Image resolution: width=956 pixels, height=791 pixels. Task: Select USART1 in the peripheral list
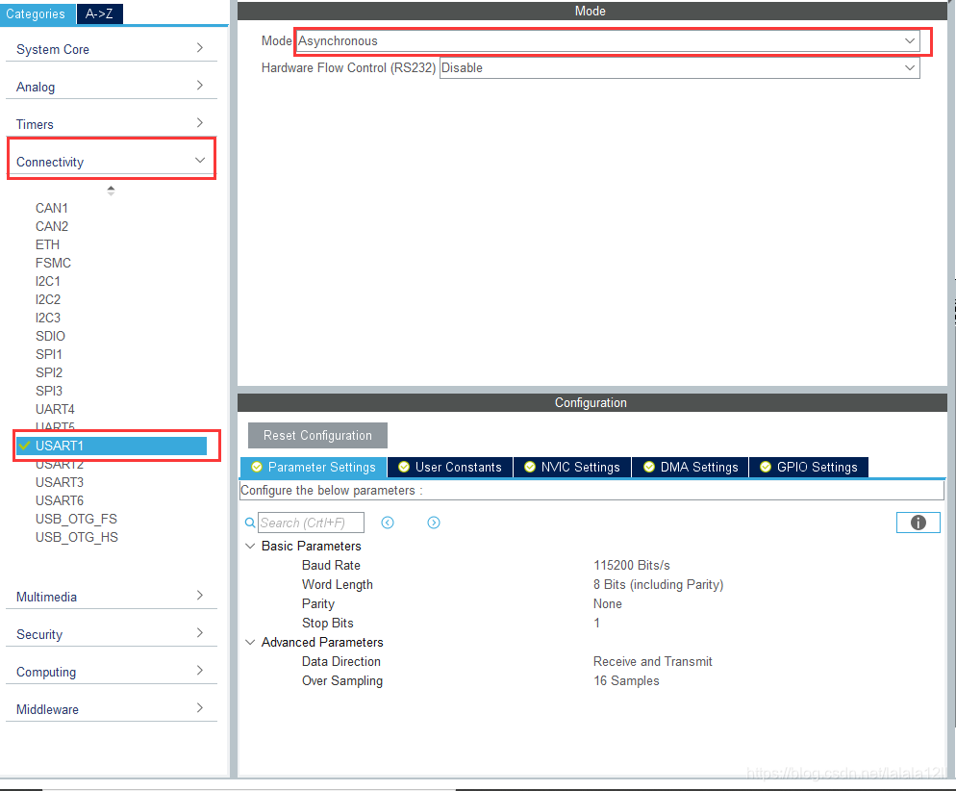point(112,446)
